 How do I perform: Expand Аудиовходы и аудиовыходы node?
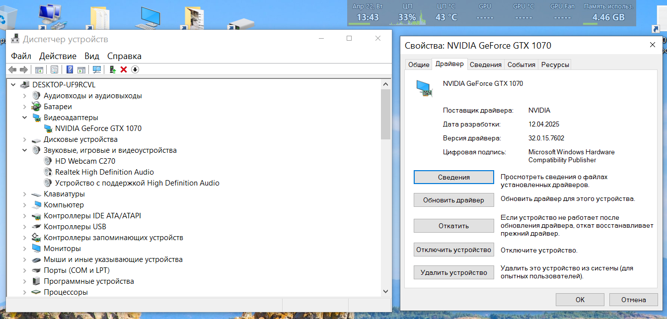(x=24, y=96)
